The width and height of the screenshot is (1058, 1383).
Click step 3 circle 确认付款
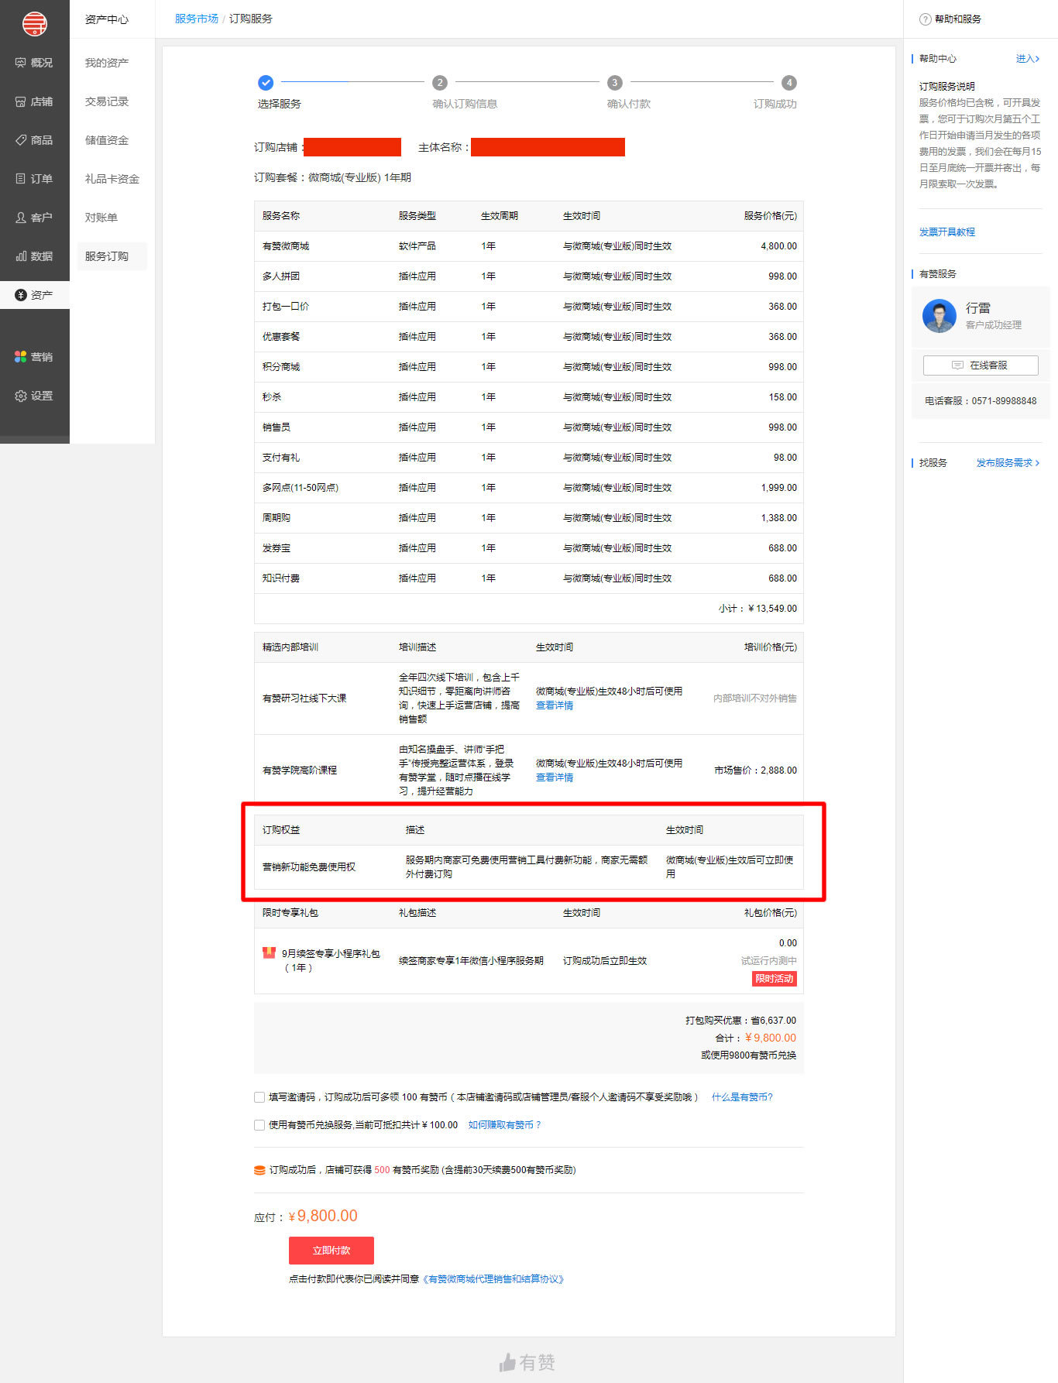614,82
